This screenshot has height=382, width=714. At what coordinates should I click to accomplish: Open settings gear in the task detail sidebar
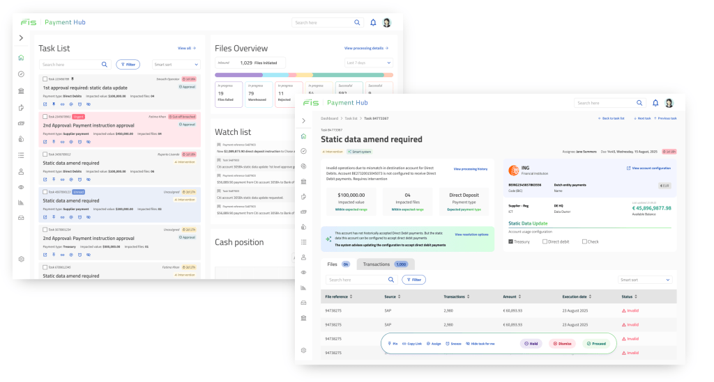coord(303,350)
